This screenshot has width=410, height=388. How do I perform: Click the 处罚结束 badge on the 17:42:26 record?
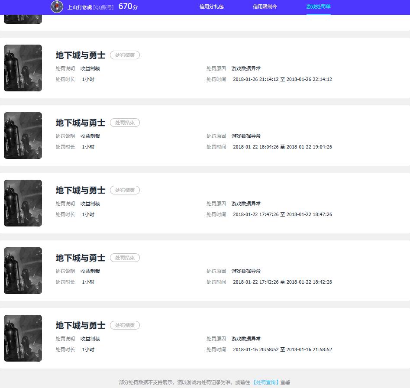click(x=125, y=258)
